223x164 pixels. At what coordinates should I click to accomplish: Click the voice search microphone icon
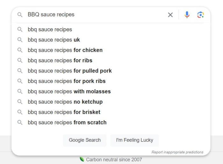tap(187, 15)
